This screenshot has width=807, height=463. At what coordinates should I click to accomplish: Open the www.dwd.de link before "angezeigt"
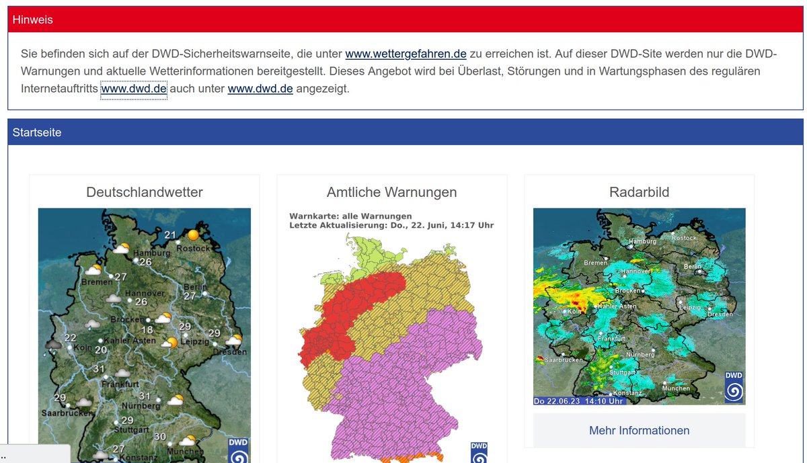260,89
